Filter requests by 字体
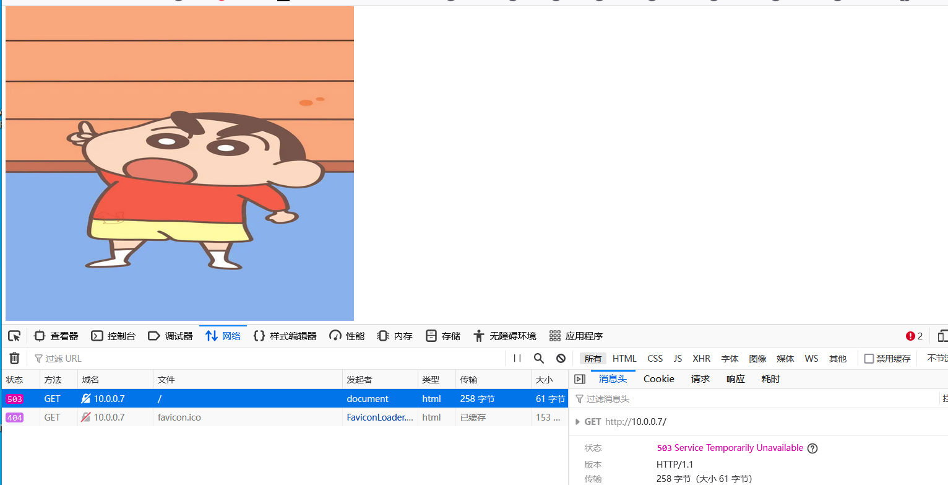This screenshot has width=948, height=485. click(730, 359)
